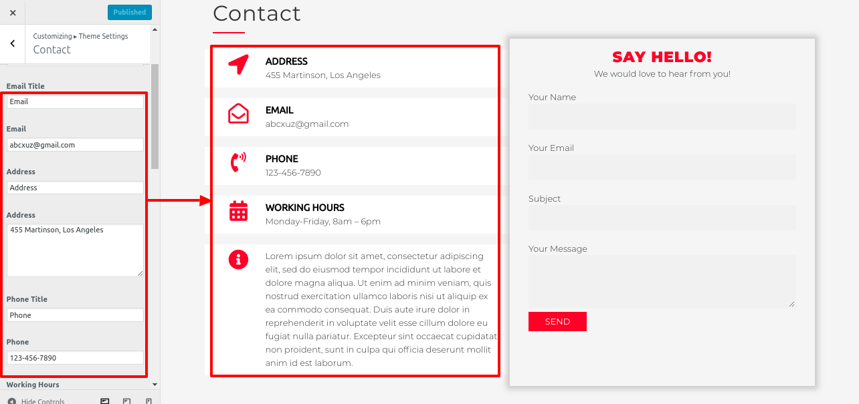
Task: Click the Published button
Action: 130,12
